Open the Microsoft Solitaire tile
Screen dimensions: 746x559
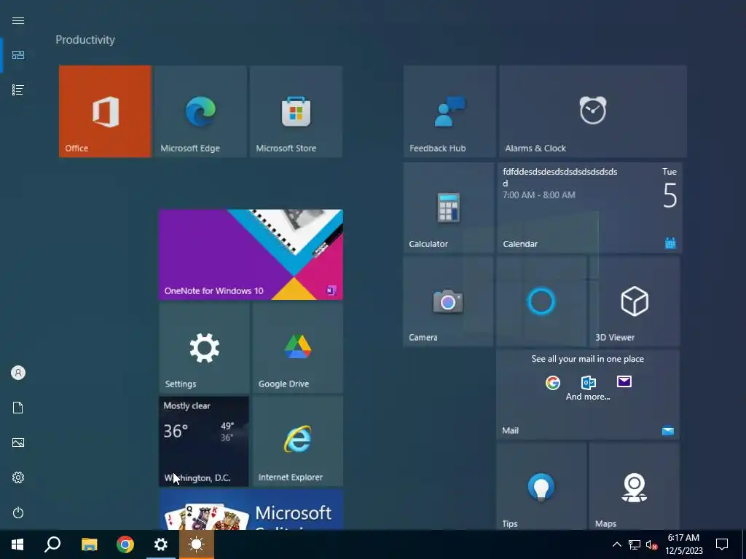(251, 510)
